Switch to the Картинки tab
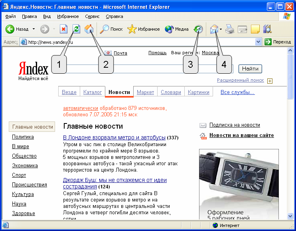Screen dimensions: 296x231 click(199, 92)
